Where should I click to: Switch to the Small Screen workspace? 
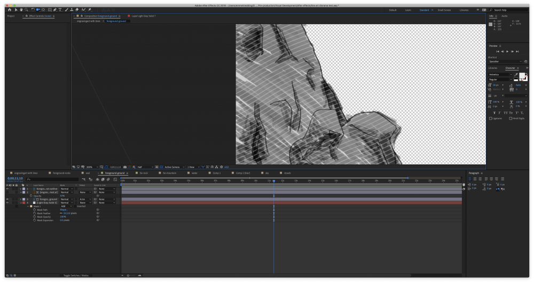click(444, 10)
